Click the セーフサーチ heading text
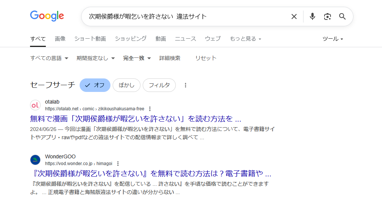This screenshot has width=382, height=206. (x=53, y=85)
